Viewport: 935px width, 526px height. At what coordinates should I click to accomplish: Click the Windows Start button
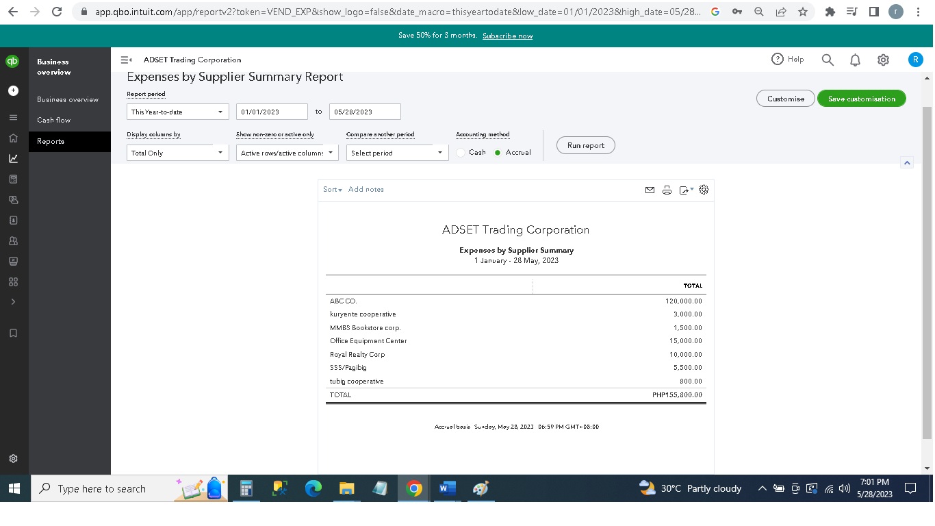(14, 488)
